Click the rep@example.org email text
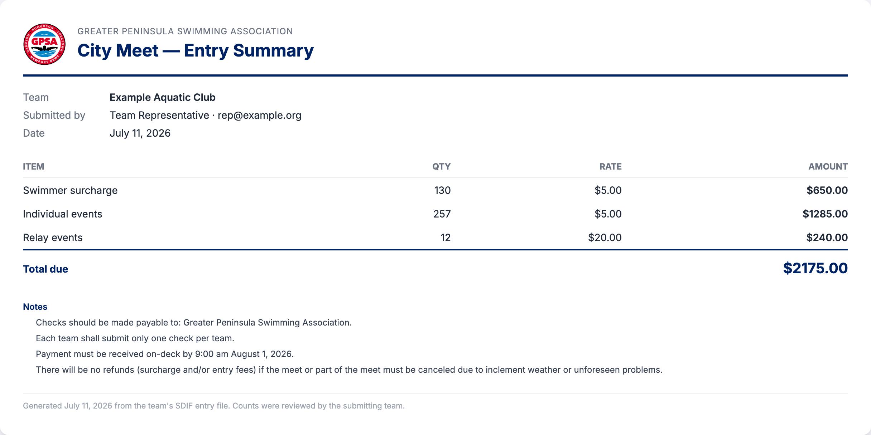871x435 pixels. (260, 115)
